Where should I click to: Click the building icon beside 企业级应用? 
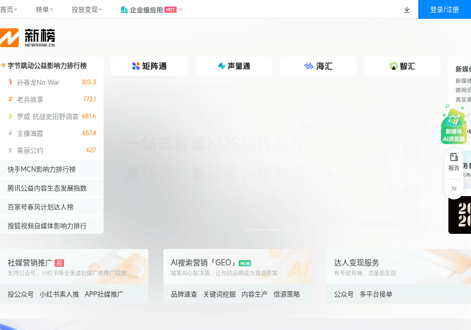(x=124, y=9)
